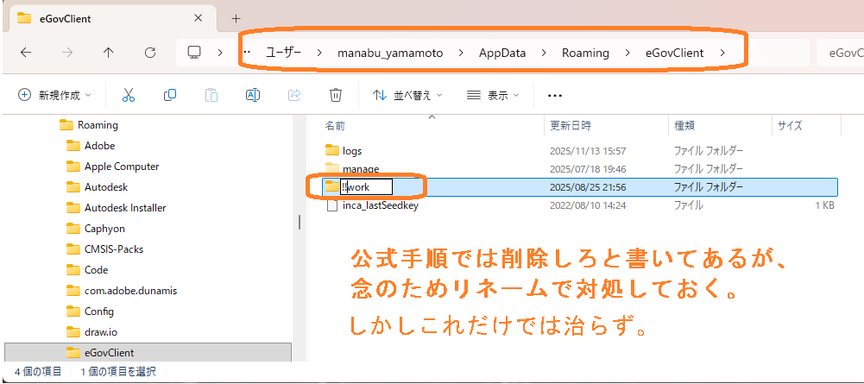Click the Refresh icon
Screen dimensions: 864x384
click(150, 53)
